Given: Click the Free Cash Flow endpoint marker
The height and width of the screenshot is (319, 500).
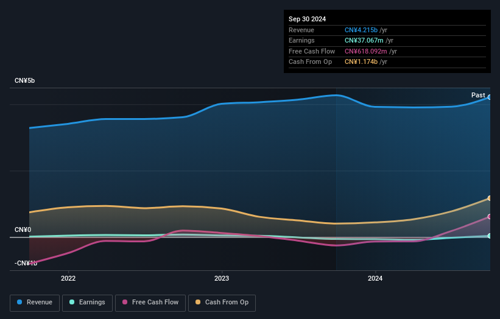Looking at the screenshot, I should pyautogui.click(x=490, y=217).
